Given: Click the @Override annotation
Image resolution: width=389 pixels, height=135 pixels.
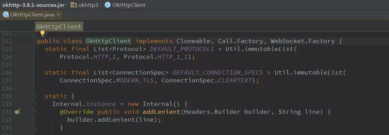Looking at the screenshot, I should pos(77,112).
